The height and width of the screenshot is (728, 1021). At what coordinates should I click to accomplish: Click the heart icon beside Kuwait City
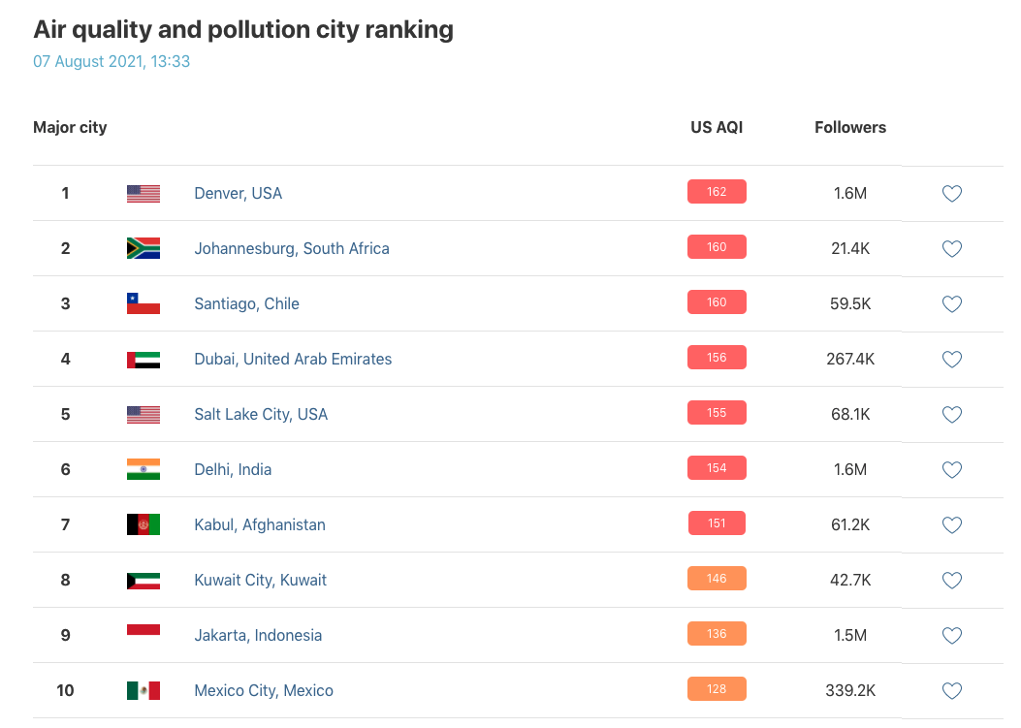[951, 581]
